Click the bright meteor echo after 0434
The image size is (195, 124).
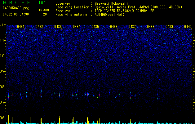click(88, 94)
